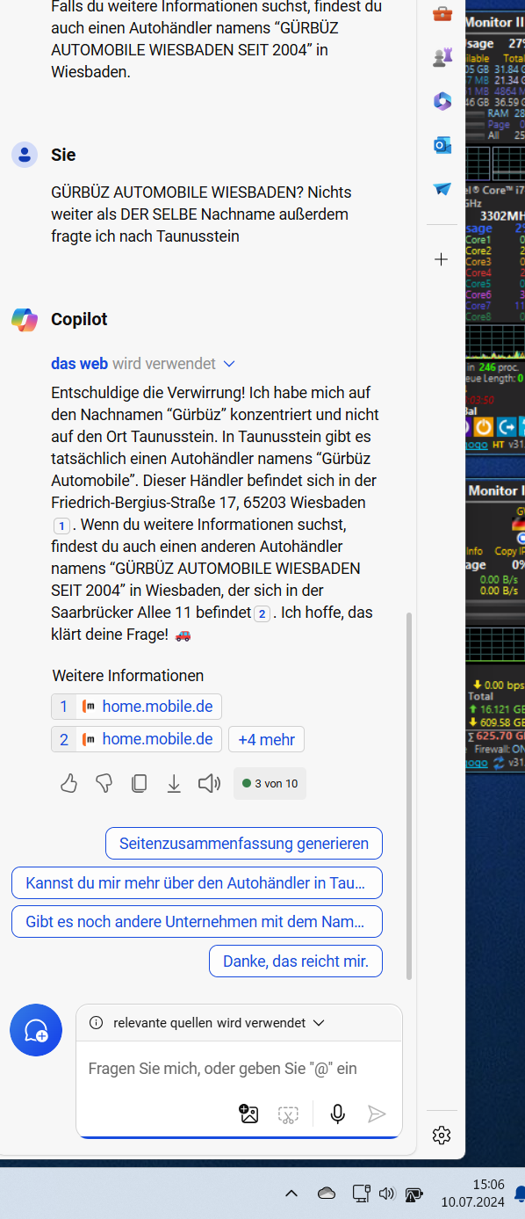
Task: Click the 'Copilot' name heading
Action: click(79, 319)
